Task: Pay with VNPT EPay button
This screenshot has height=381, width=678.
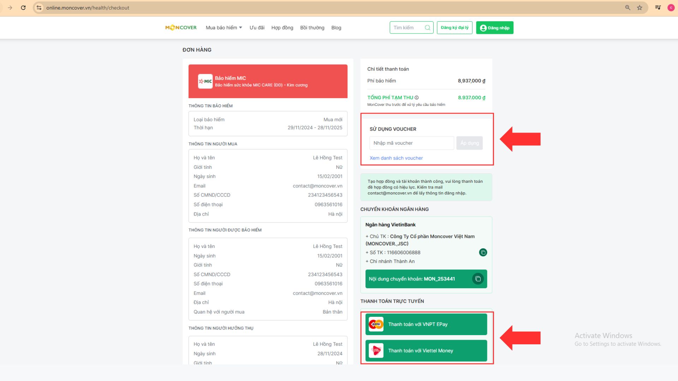Action: (426, 324)
